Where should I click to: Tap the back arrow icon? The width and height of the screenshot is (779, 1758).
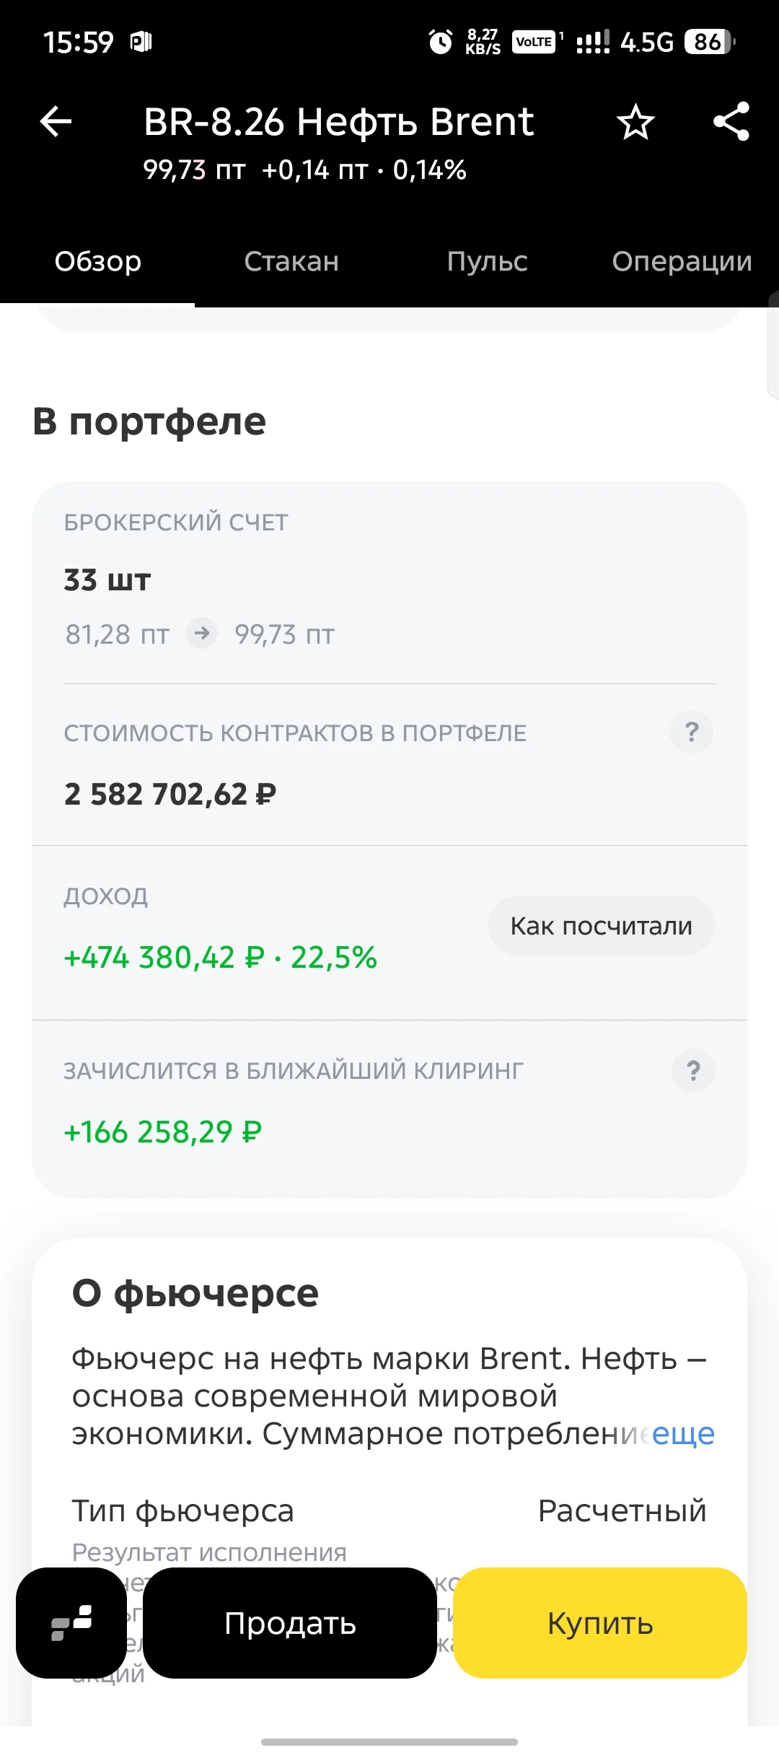point(56,121)
